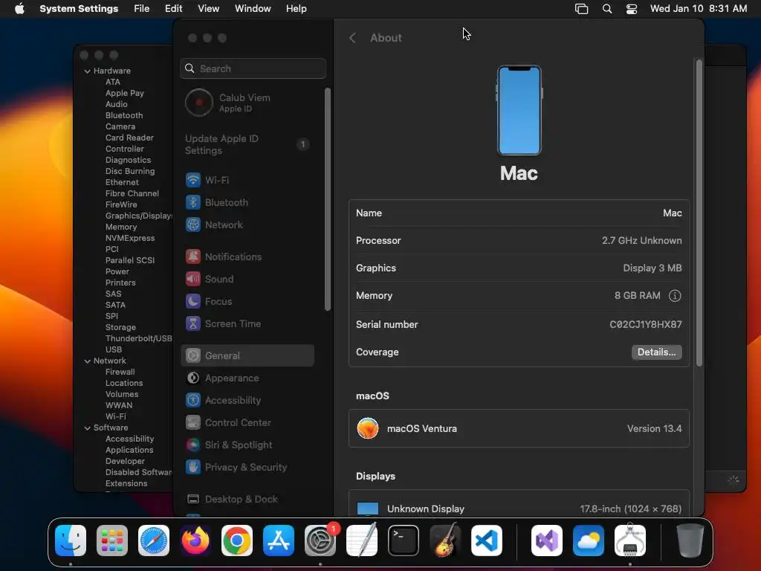
Task: Collapse the Network section in System Information
Action: [88, 361]
